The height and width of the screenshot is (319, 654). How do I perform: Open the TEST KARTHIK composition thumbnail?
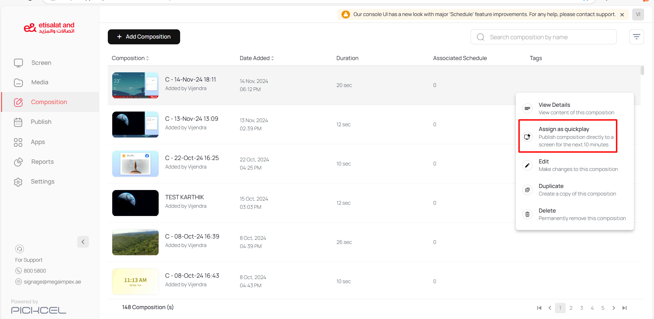135,203
